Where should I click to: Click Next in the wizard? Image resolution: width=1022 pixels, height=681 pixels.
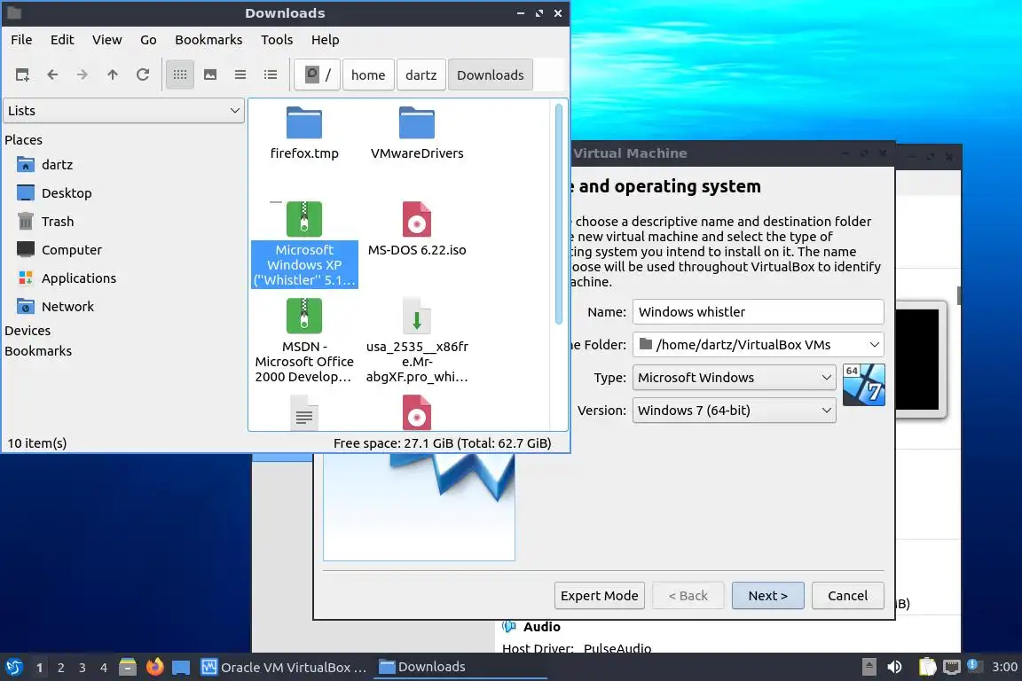pos(767,596)
